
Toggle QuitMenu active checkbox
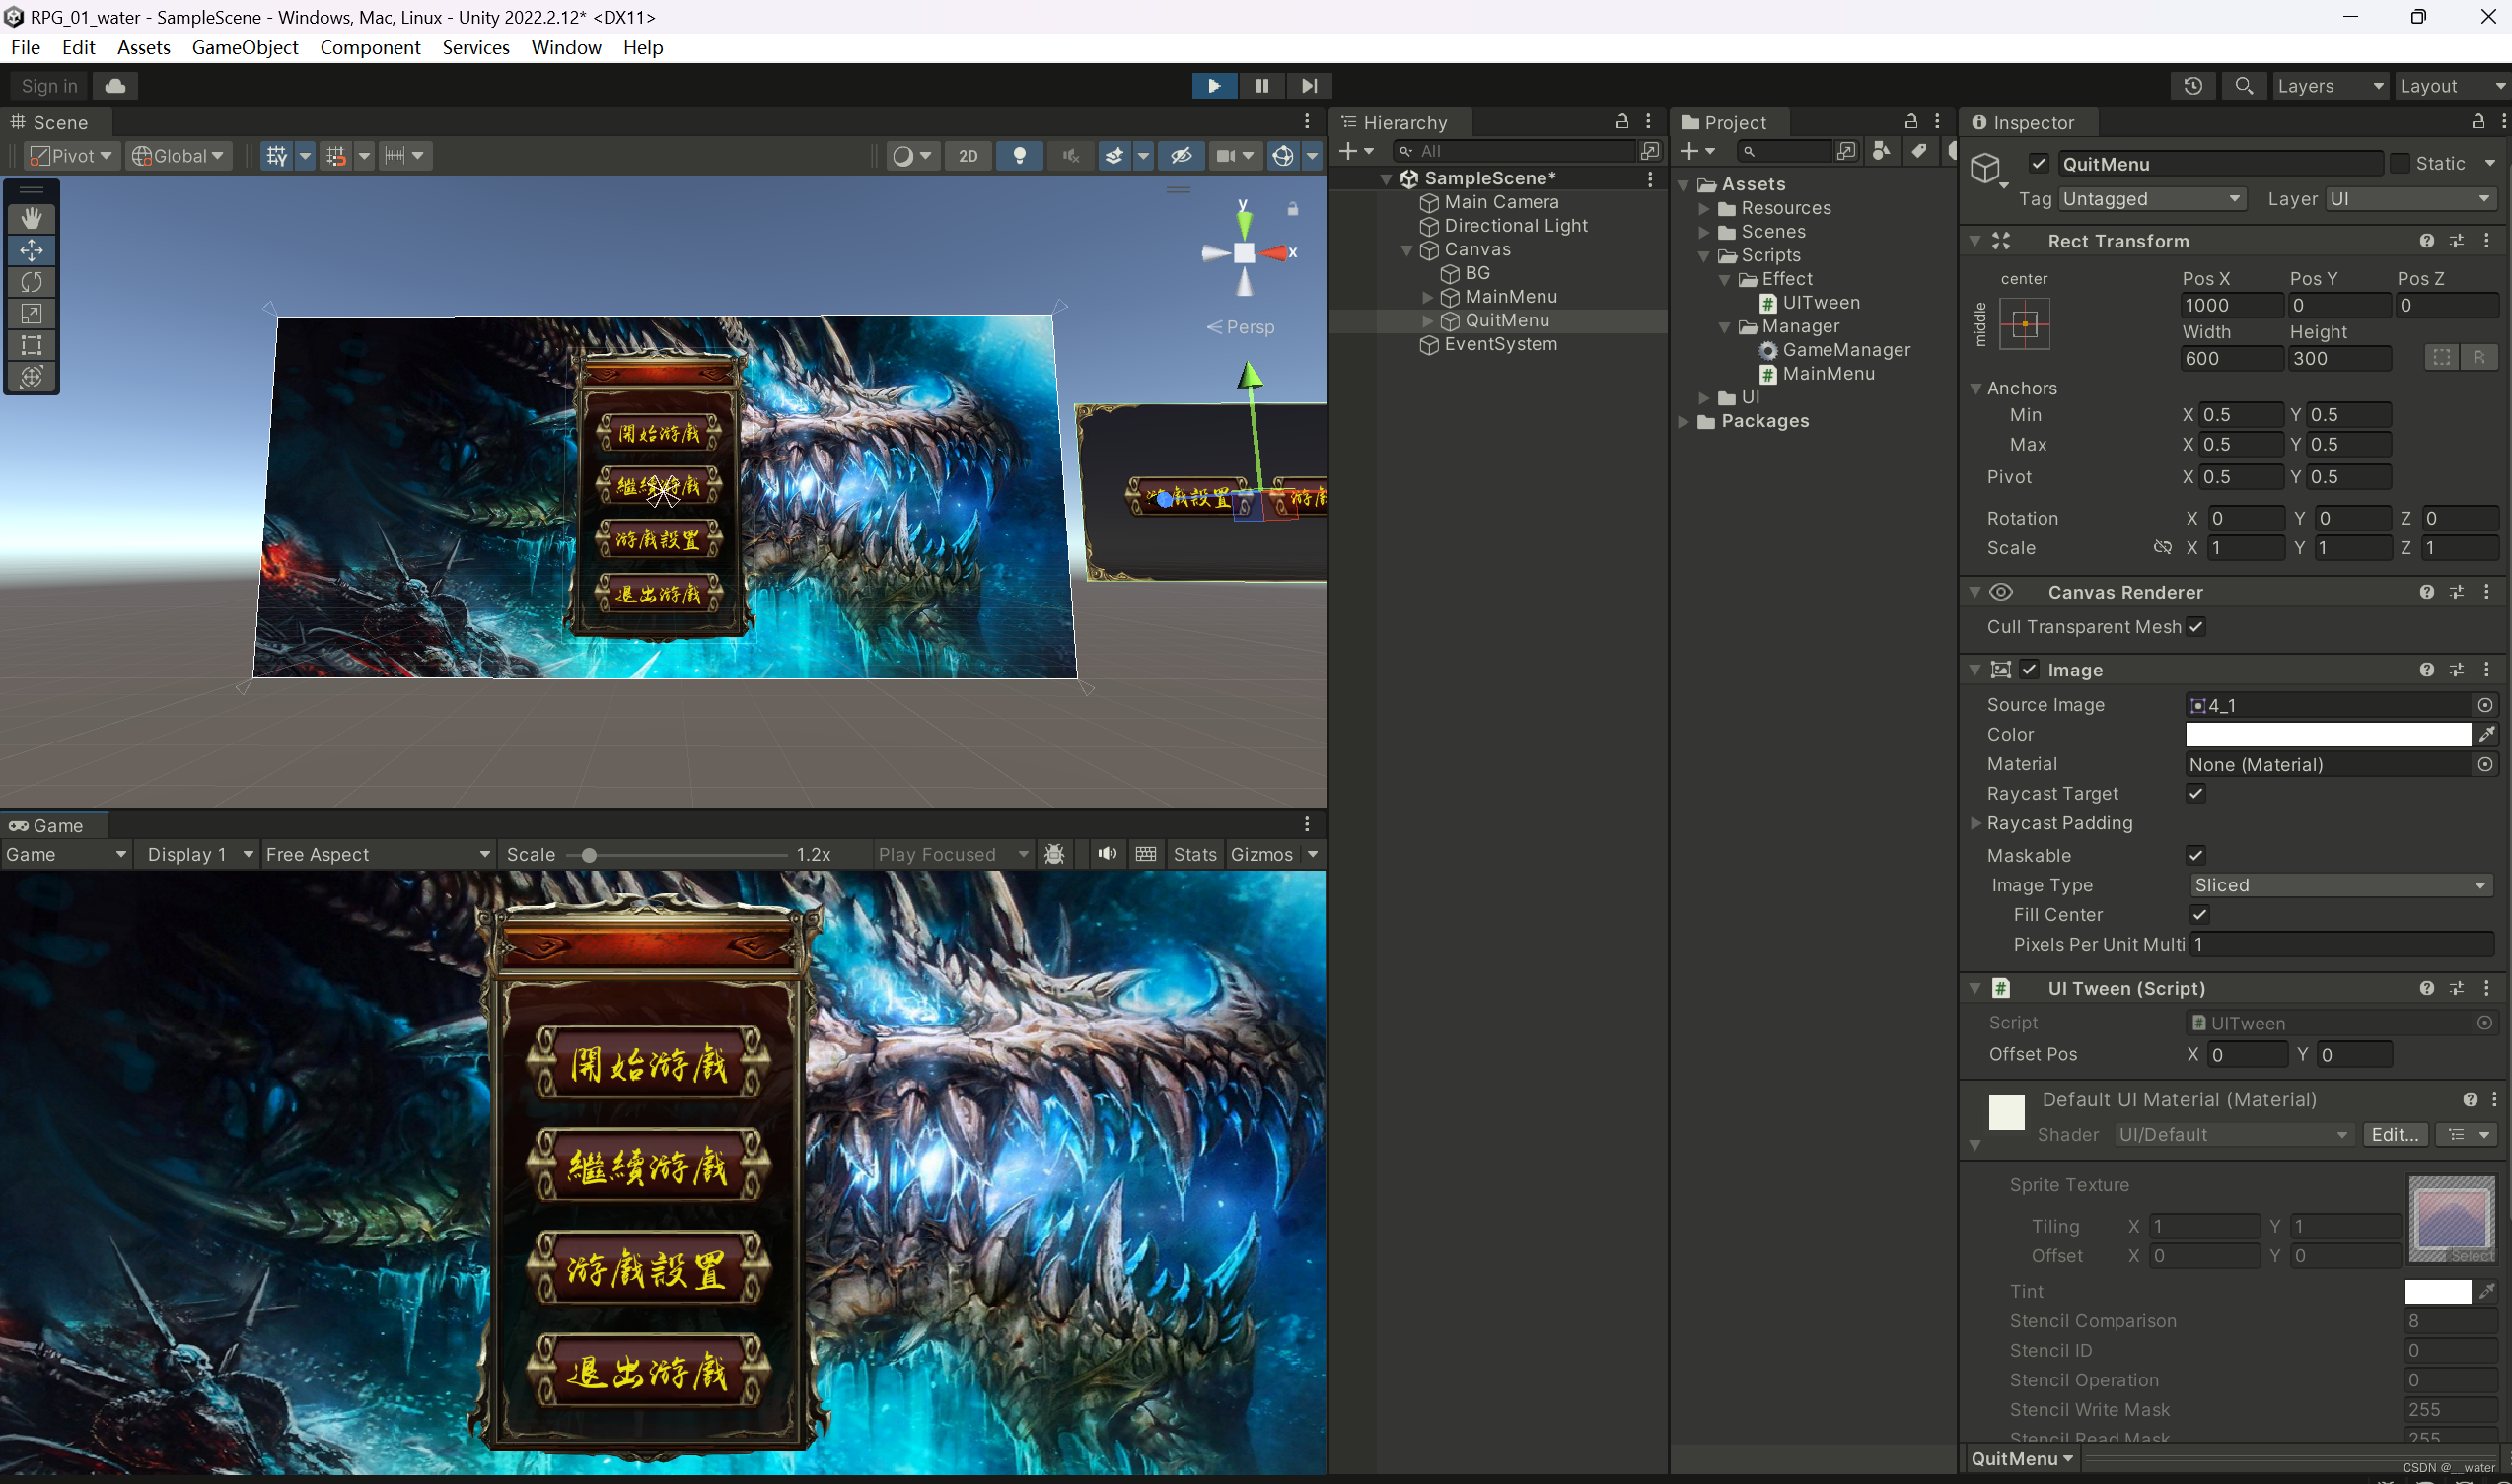pyautogui.click(x=2039, y=164)
